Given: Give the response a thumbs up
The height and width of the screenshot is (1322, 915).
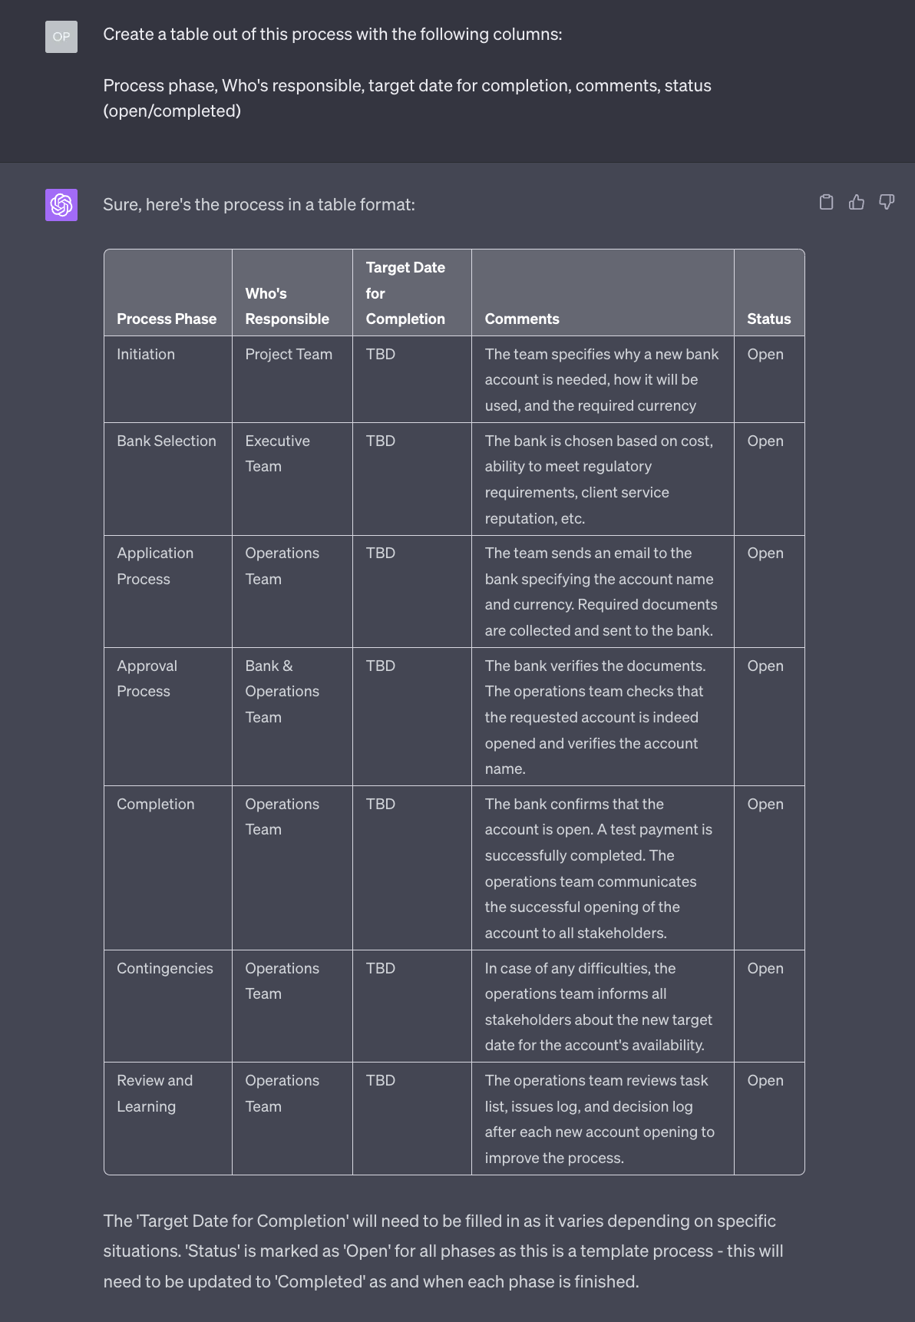Looking at the screenshot, I should pyautogui.click(x=857, y=202).
